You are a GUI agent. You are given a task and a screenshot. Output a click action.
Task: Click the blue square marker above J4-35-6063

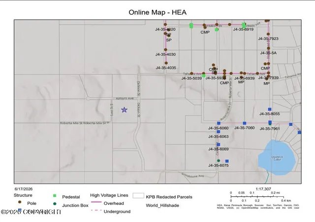(219, 132)
